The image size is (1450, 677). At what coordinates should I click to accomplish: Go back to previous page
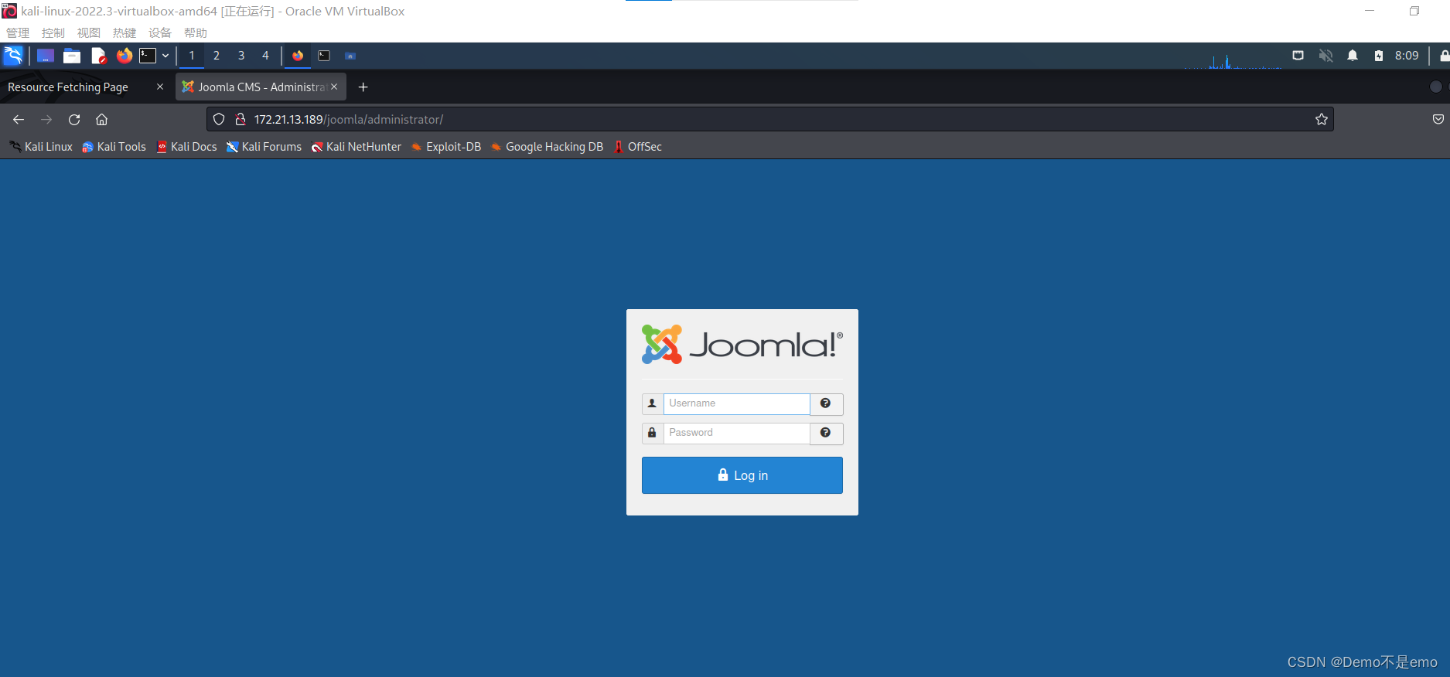click(x=19, y=119)
